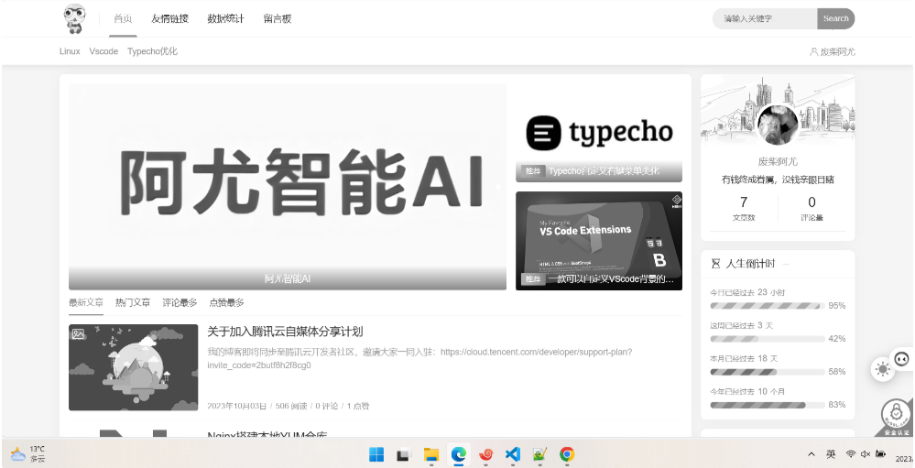Click the battery tray icon
Screen dimensions: 915x468
pos(880,454)
